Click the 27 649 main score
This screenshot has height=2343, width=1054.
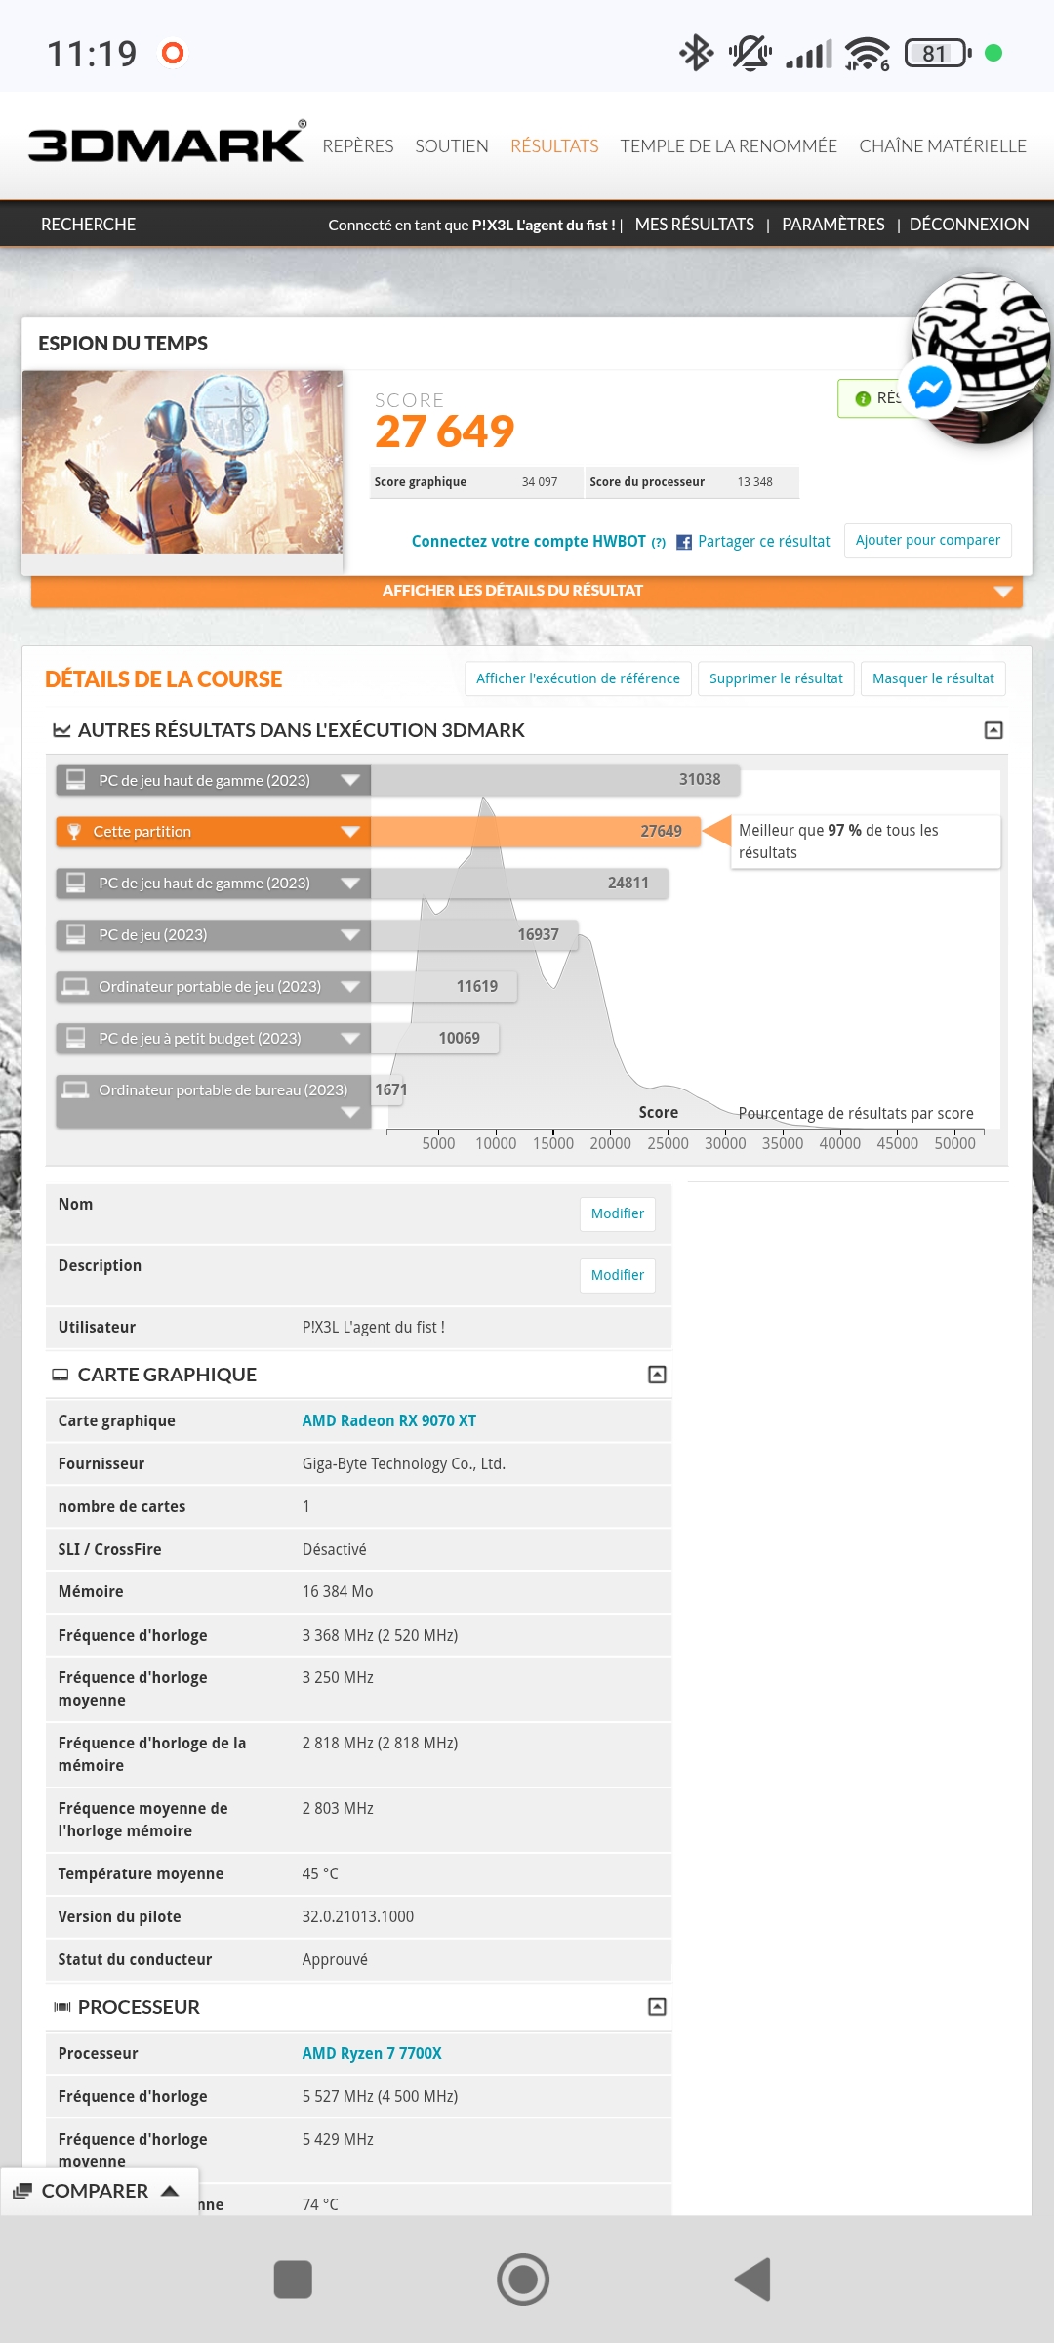(444, 432)
